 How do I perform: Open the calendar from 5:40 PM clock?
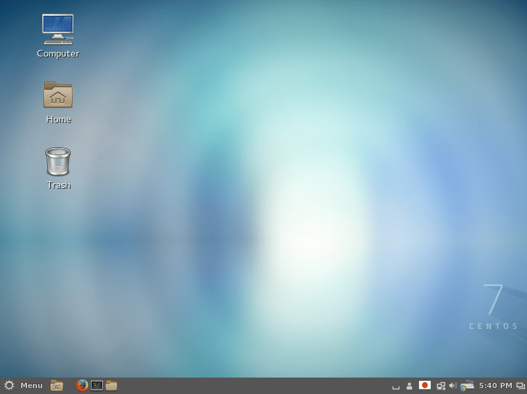pos(496,385)
